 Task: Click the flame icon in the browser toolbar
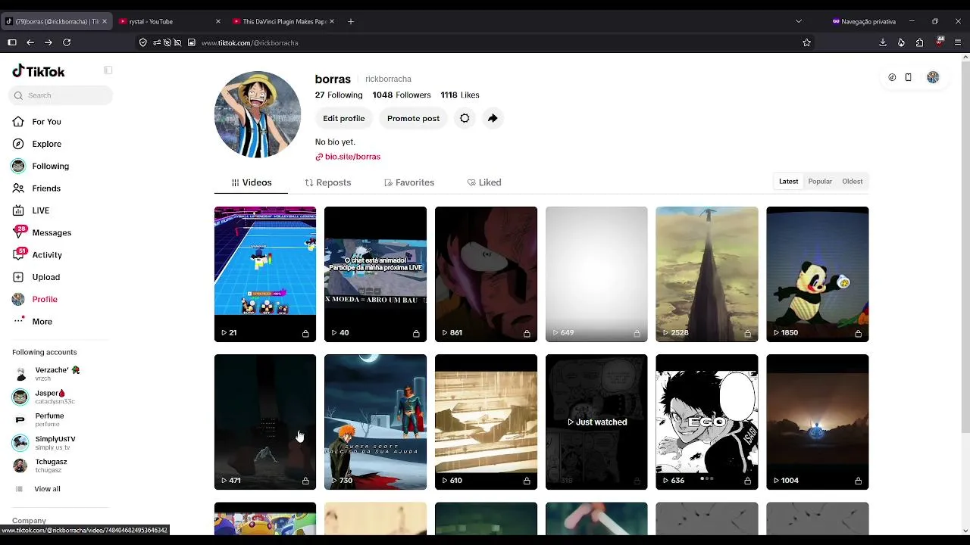tap(901, 42)
